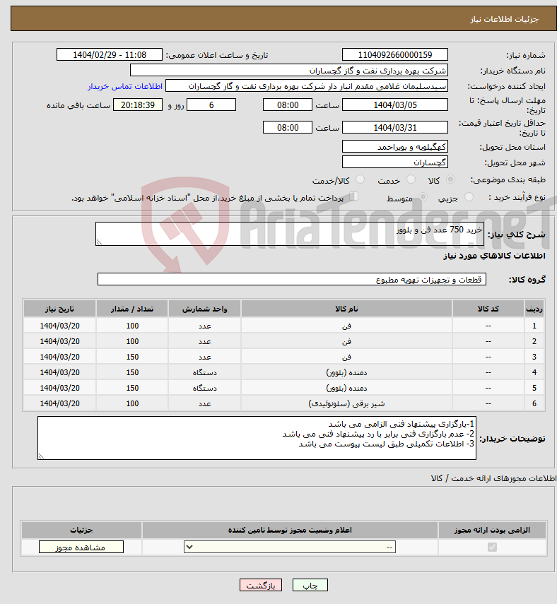Click the اعلام وضعیت مجوز column header
Screen dimensions: 557x604
point(290,530)
